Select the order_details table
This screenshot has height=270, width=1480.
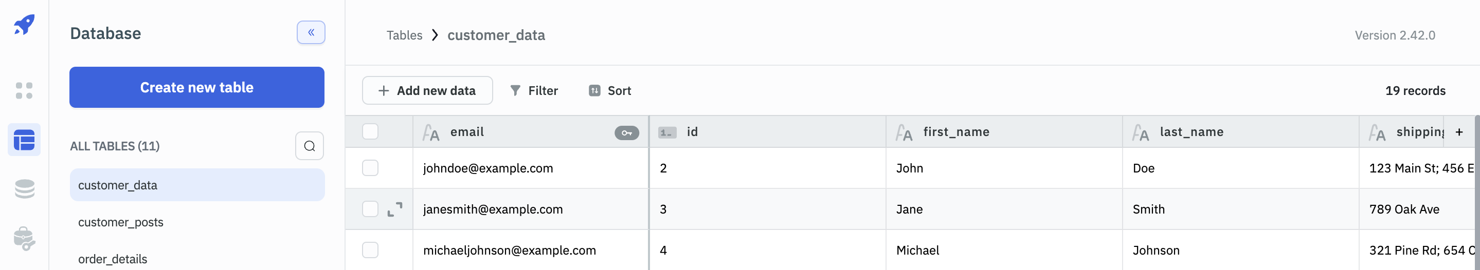tap(113, 259)
